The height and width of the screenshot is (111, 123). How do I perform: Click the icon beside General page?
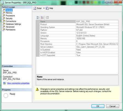[4, 10]
